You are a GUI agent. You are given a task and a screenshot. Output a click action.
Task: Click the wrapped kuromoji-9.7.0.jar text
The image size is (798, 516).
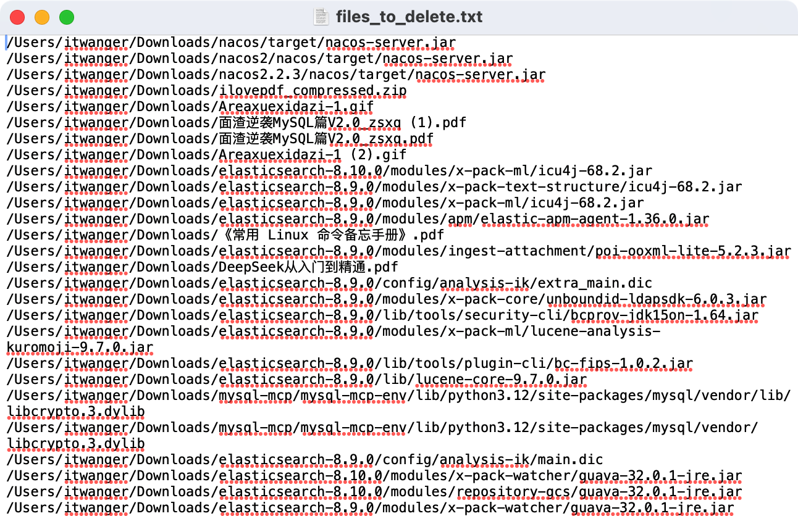tap(80, 347)
